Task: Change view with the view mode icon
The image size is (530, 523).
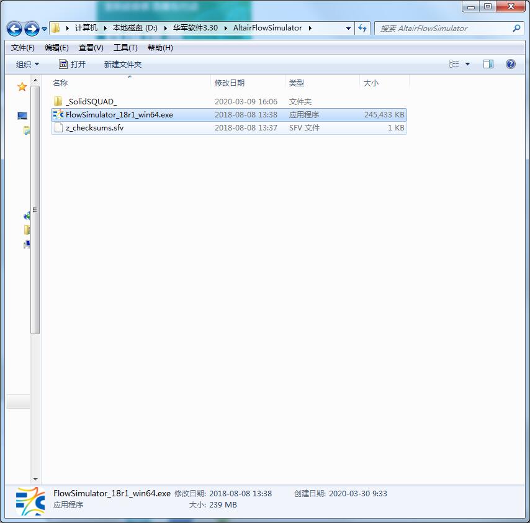Action: (x=454, y=64)
